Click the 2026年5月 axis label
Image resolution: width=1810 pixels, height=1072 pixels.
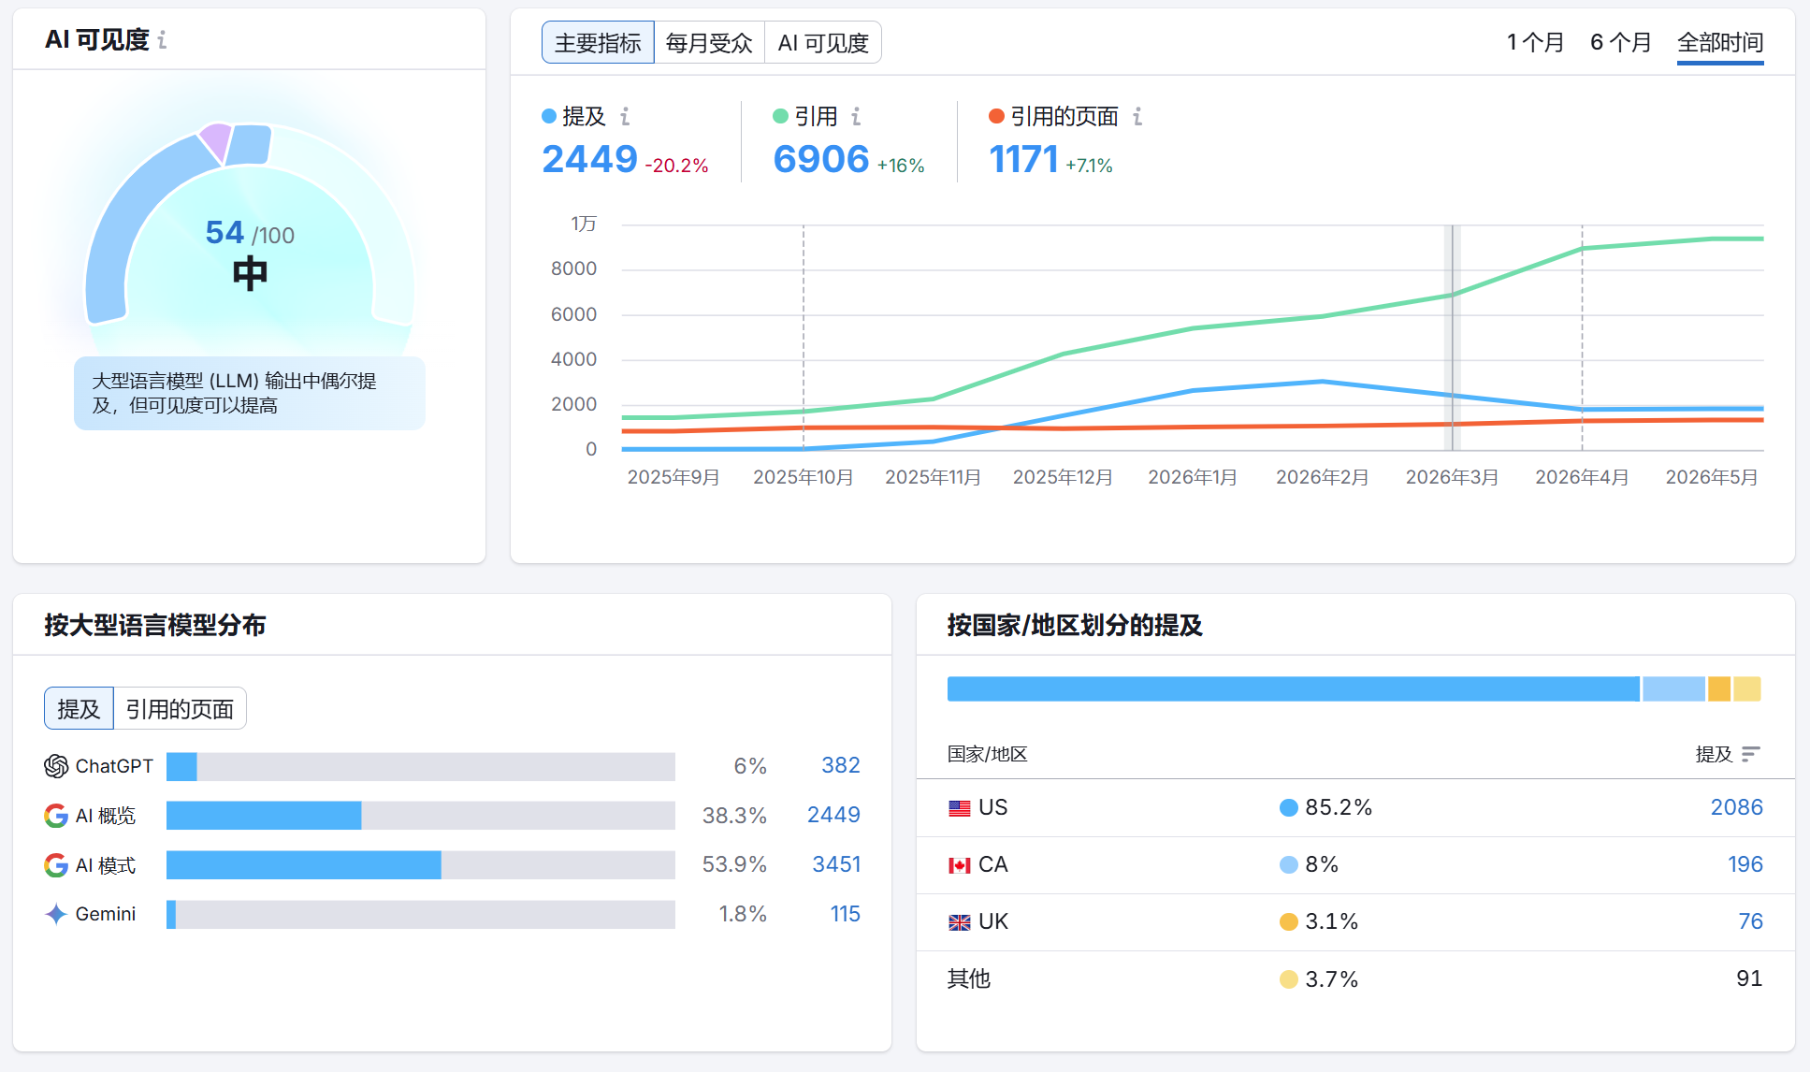point(1712,477)
